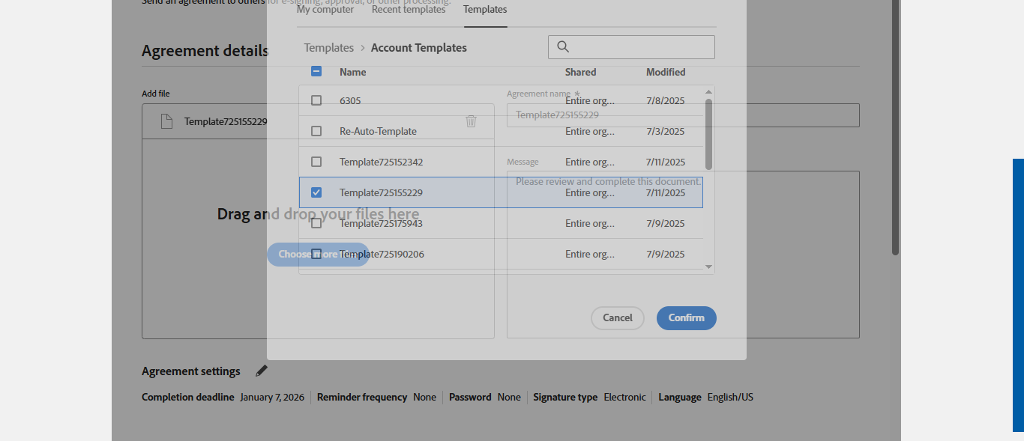
Task: Cancel the template selection dialog
Action: point(618,318)
